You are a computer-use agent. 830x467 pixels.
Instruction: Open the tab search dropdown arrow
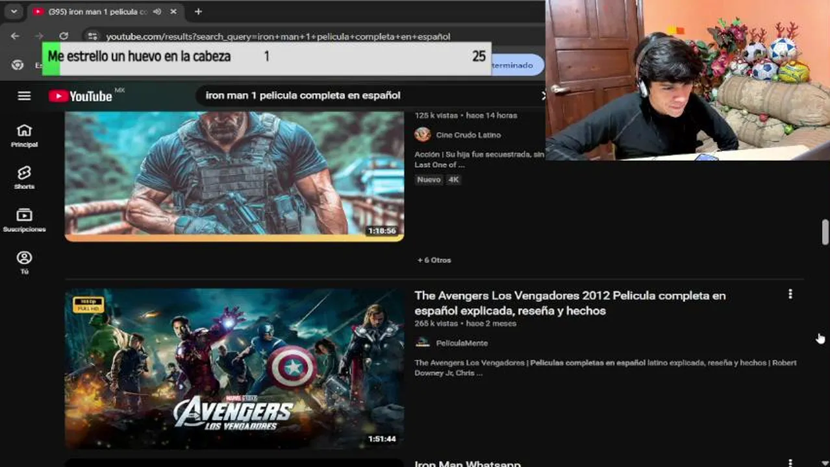click(x=14, y=12)
